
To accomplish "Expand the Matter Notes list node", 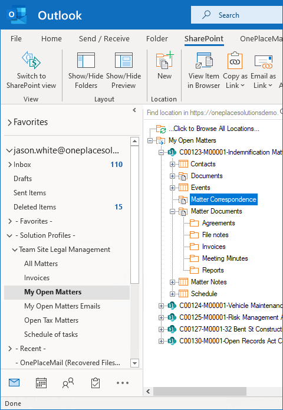I will [172, 282].
